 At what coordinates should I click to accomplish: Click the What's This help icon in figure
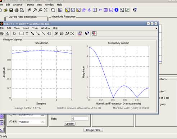(87, 33)
